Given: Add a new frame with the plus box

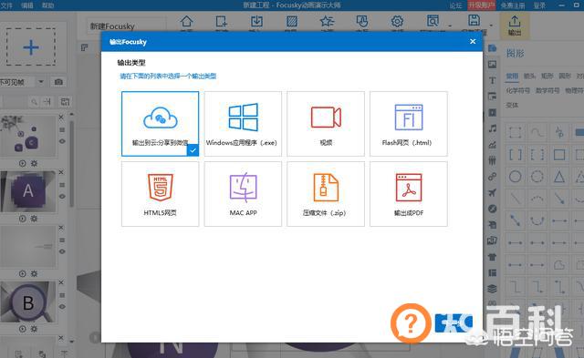Looking at the screenshot, I should point(31,46).
